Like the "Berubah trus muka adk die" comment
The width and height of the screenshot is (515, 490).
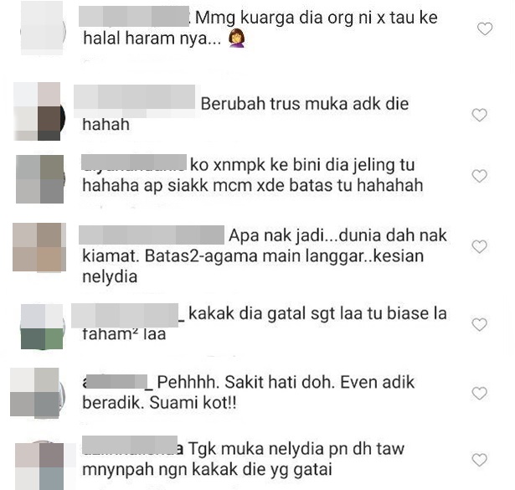(480, 115)
